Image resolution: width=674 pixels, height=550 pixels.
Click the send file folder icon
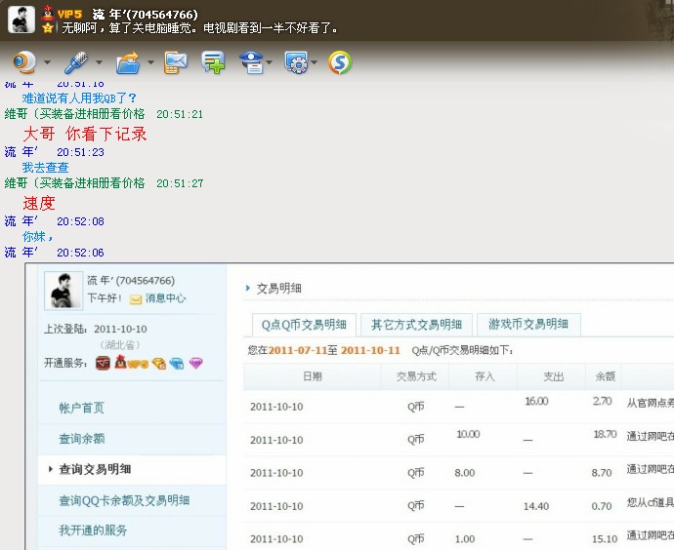128,62
